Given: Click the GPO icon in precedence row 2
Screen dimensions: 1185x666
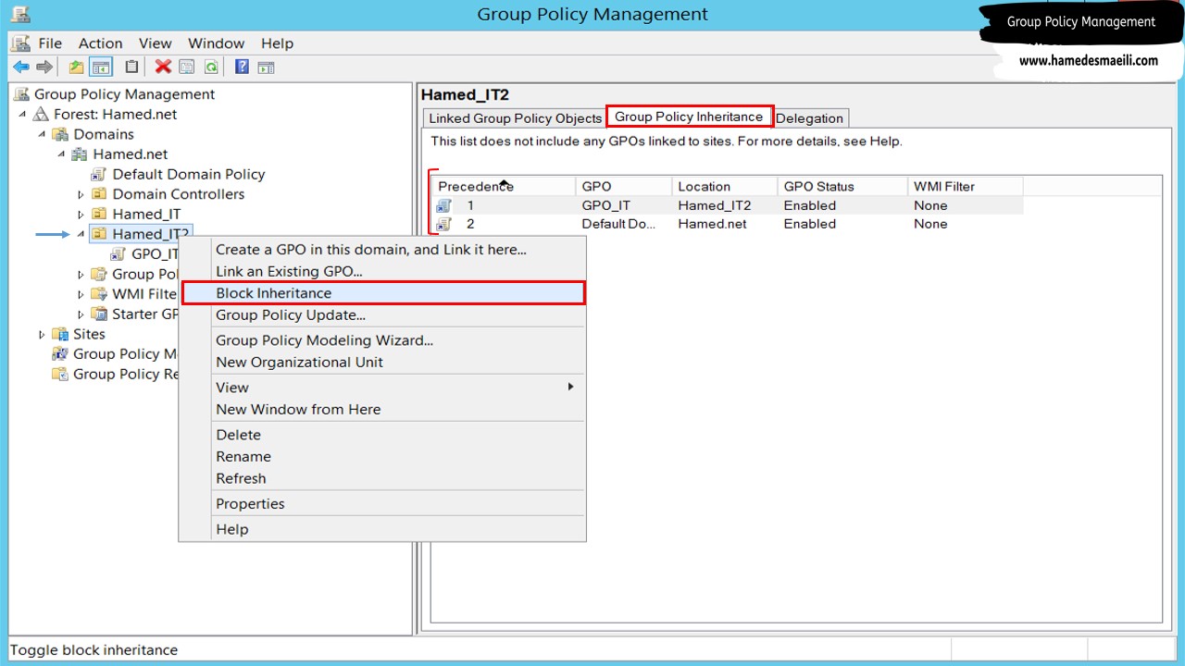Looking at the screenshot, I should pos(444,224).
